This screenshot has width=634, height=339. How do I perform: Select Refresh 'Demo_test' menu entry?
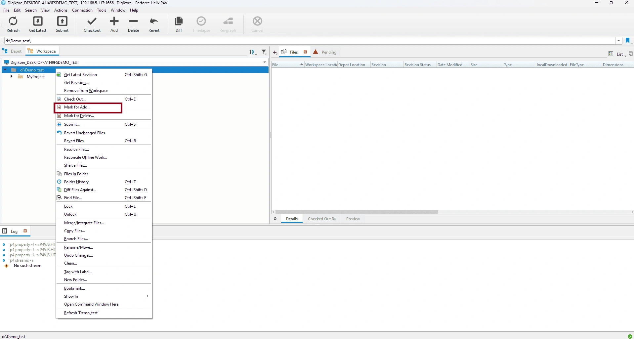click(x=104, y=313)
